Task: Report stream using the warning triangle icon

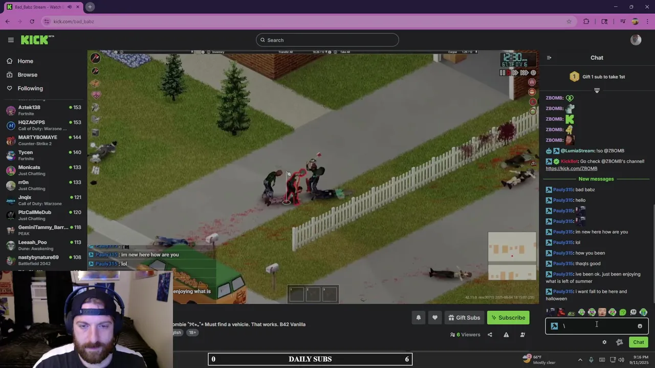Action: [506, 335]
